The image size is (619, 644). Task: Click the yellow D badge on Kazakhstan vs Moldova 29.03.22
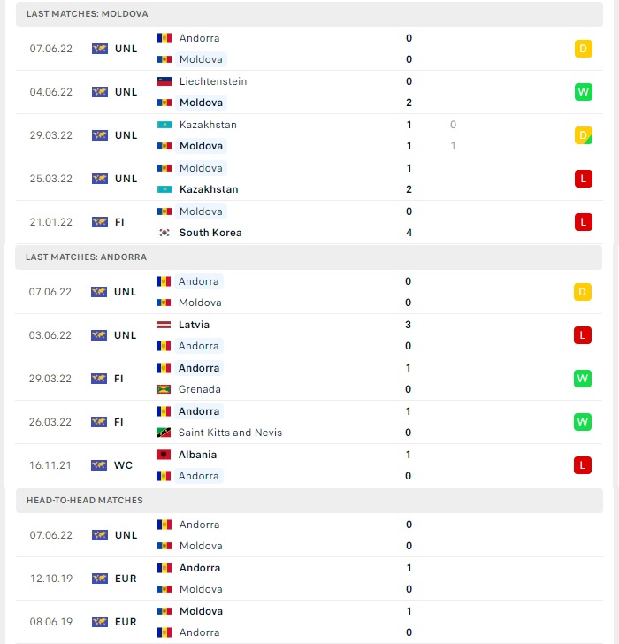[x=584, y=135]
